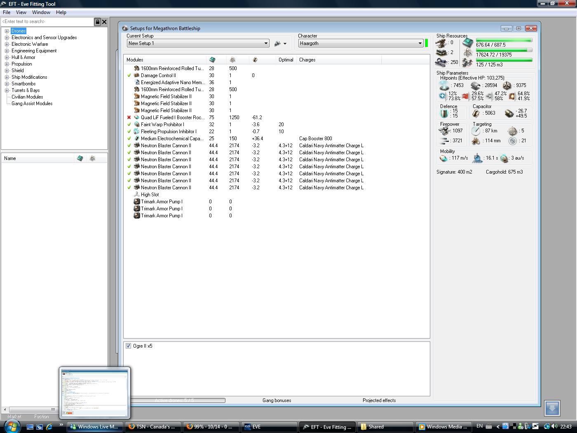Expand the Engineering Equipment category
Screen dimensions: 577x433
click(x=7, y=51)
